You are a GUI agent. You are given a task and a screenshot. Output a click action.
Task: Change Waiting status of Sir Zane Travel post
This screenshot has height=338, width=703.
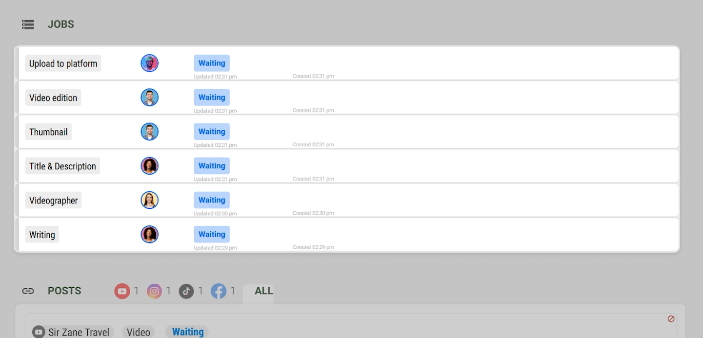pos(187,332)
